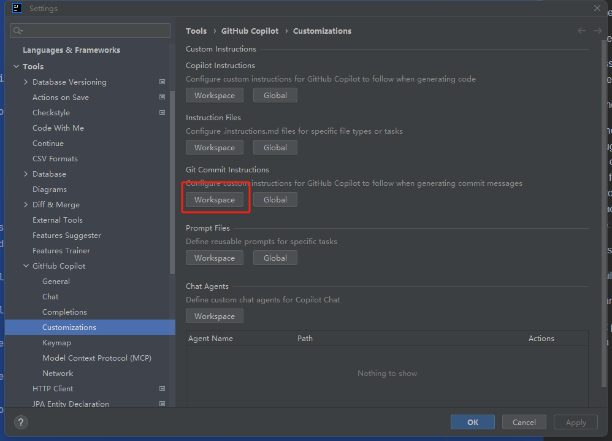Open Global Prompt Files
This screenshot has width=612, height=441.
coord(275,258)
